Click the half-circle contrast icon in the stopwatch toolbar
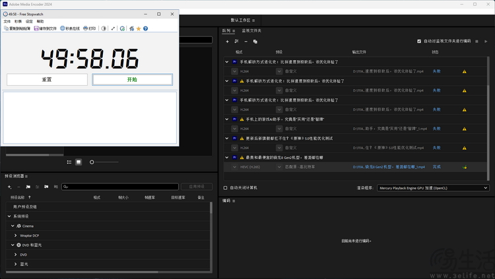 click(104, 28)
